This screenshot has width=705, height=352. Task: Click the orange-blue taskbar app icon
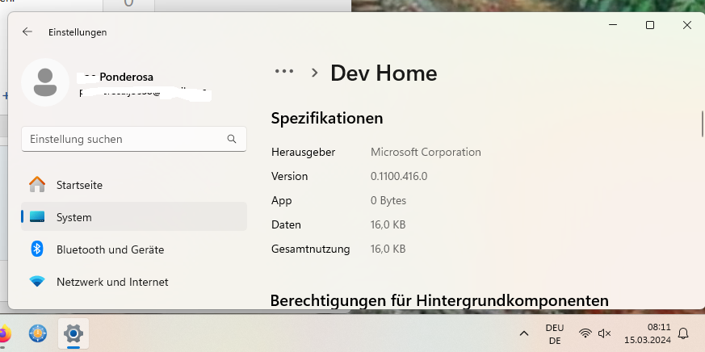(37, 333)
